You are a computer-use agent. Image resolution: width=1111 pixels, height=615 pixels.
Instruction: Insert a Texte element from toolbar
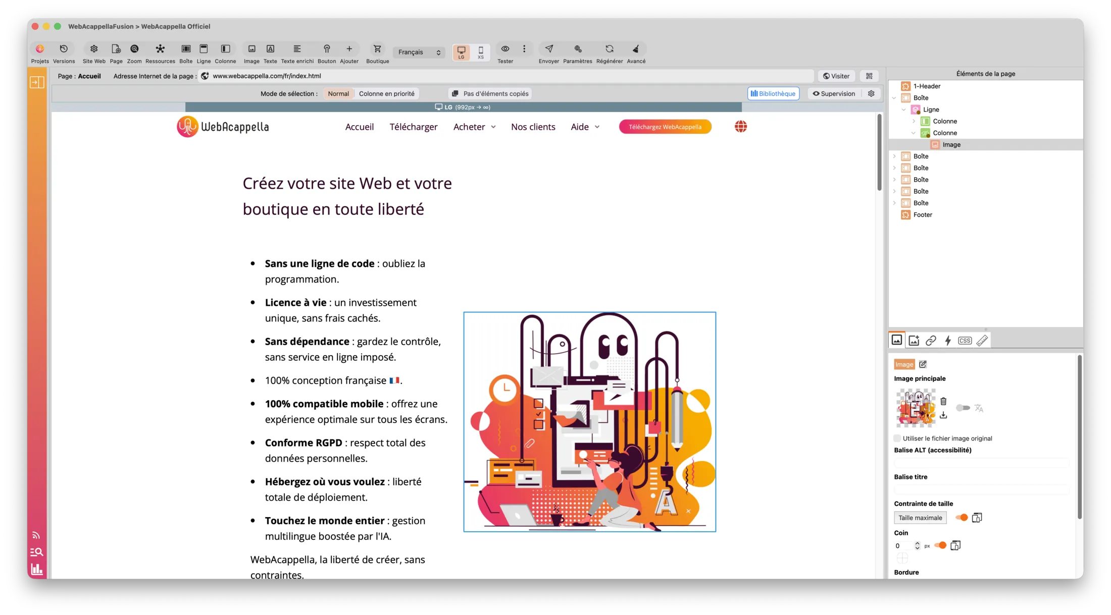pyautogui.click(x=270, y=49)
